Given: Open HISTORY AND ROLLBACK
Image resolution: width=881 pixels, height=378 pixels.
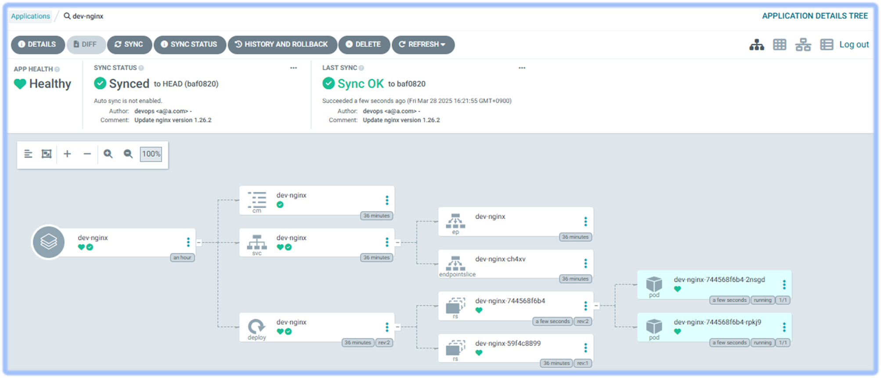Looking at the screenshot, I should (282, 45).
